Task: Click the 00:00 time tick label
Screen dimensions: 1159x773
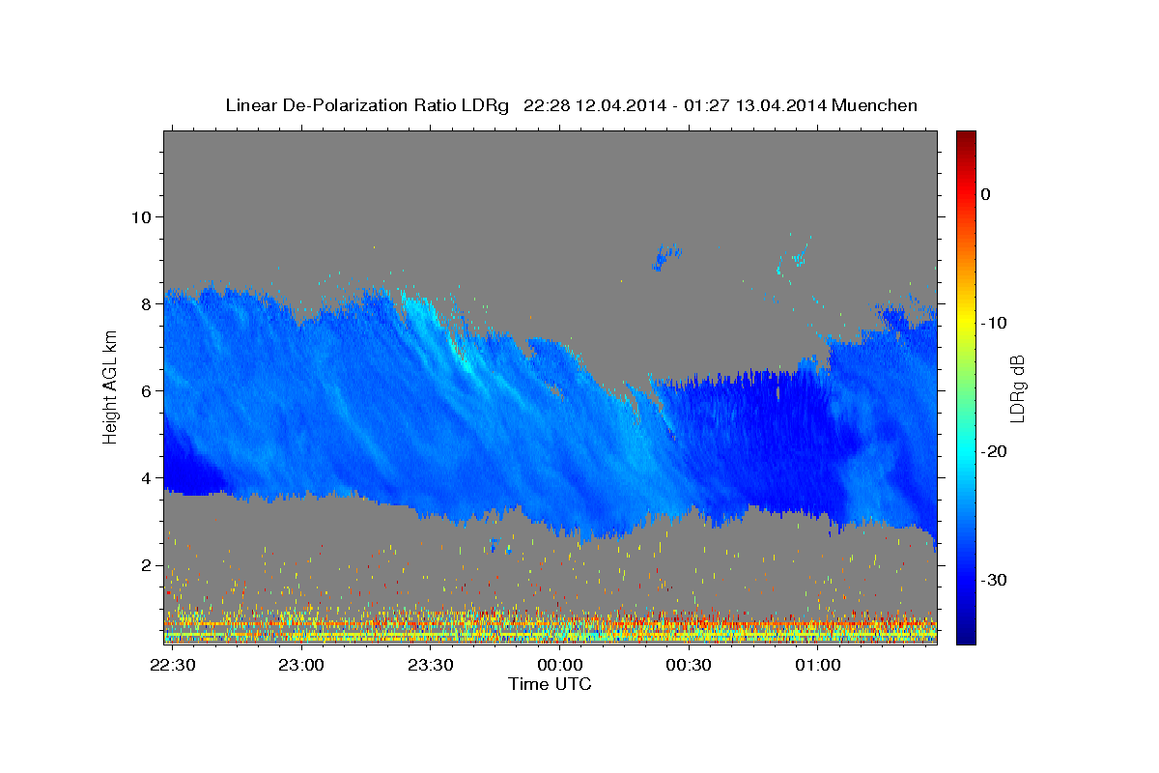Action: pos(559,666)
